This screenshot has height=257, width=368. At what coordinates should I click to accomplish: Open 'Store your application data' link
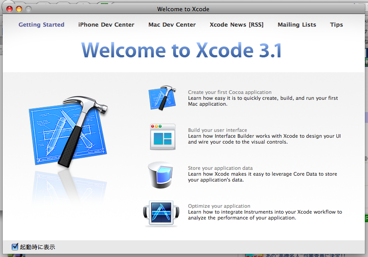pyautogui.click(x=220, y=168)
